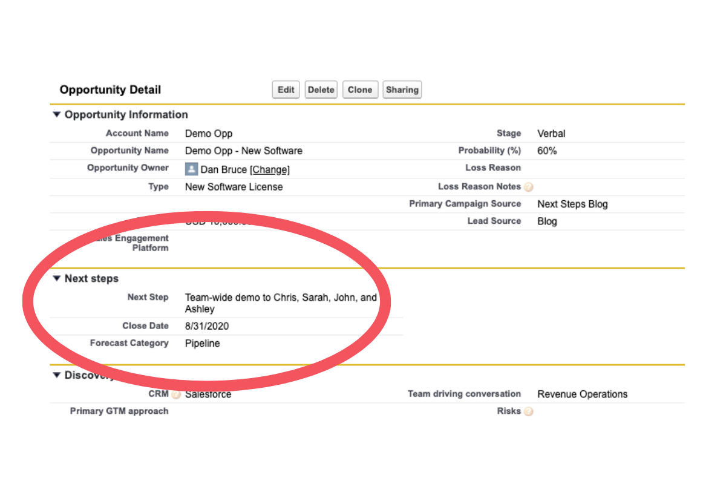
Task: Open the Next Steps Blog campaign source
Action: tap(572, 204)
